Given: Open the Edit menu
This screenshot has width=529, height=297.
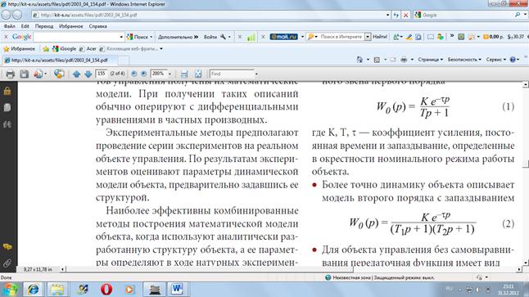Looking at the screenshot, I should [25, 26].
